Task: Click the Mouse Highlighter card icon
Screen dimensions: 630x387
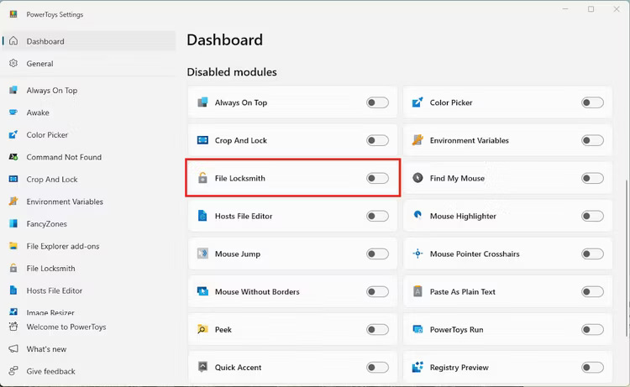Action: (417, 215)
